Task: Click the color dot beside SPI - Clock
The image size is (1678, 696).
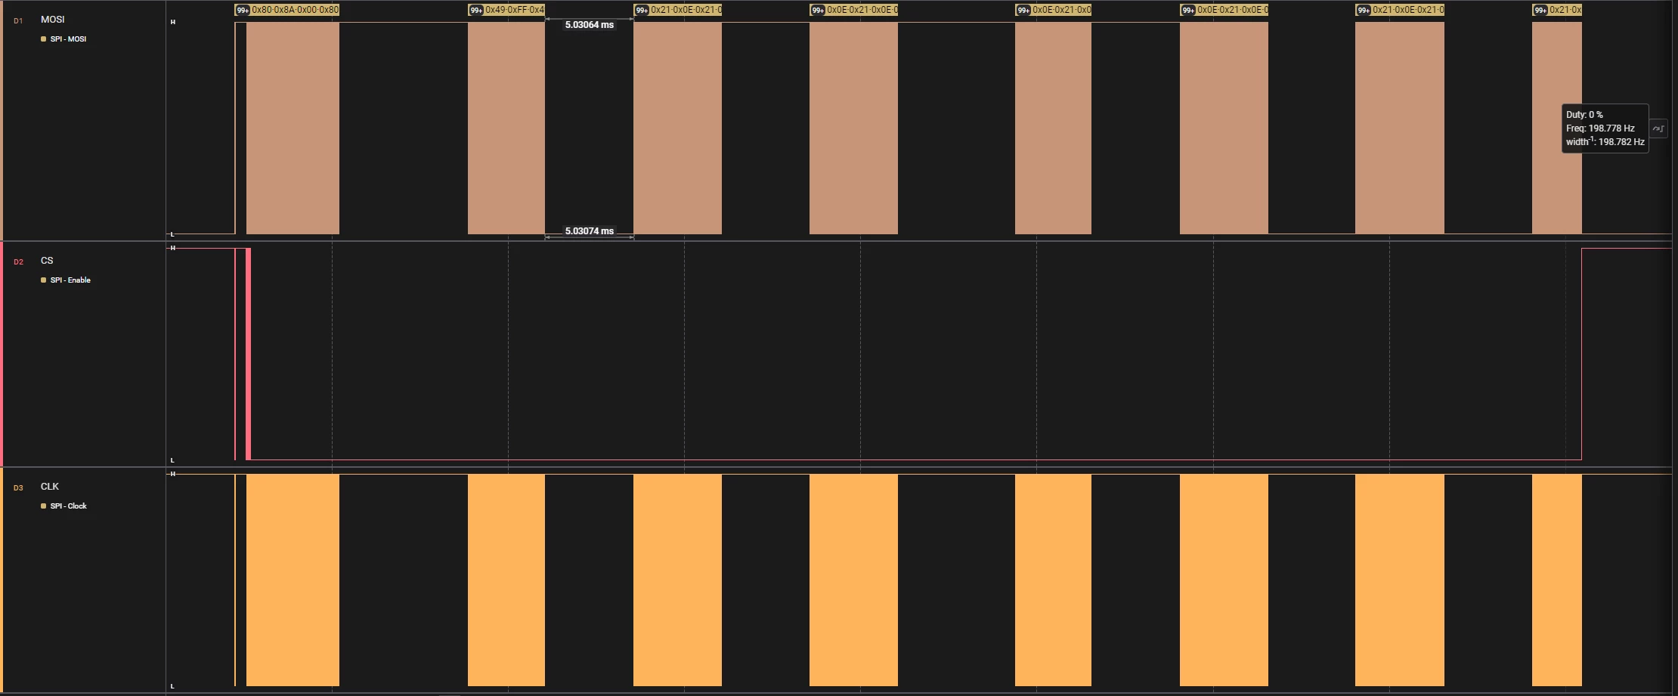Action: [x=43, y=506]
